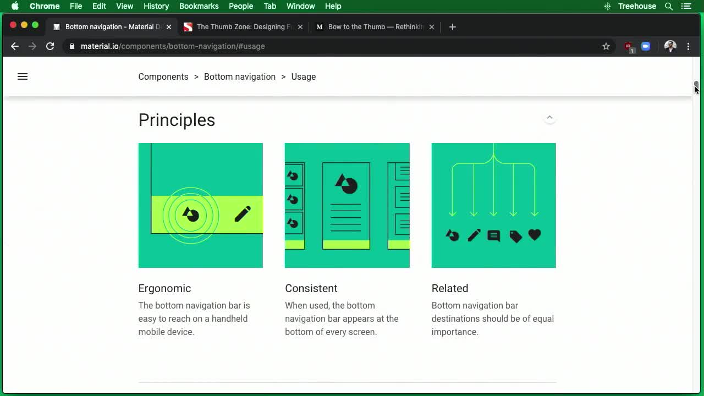Screen dimensions: 704x396
Task: Open the Edit menu
Action: click(x=99, y=6)
